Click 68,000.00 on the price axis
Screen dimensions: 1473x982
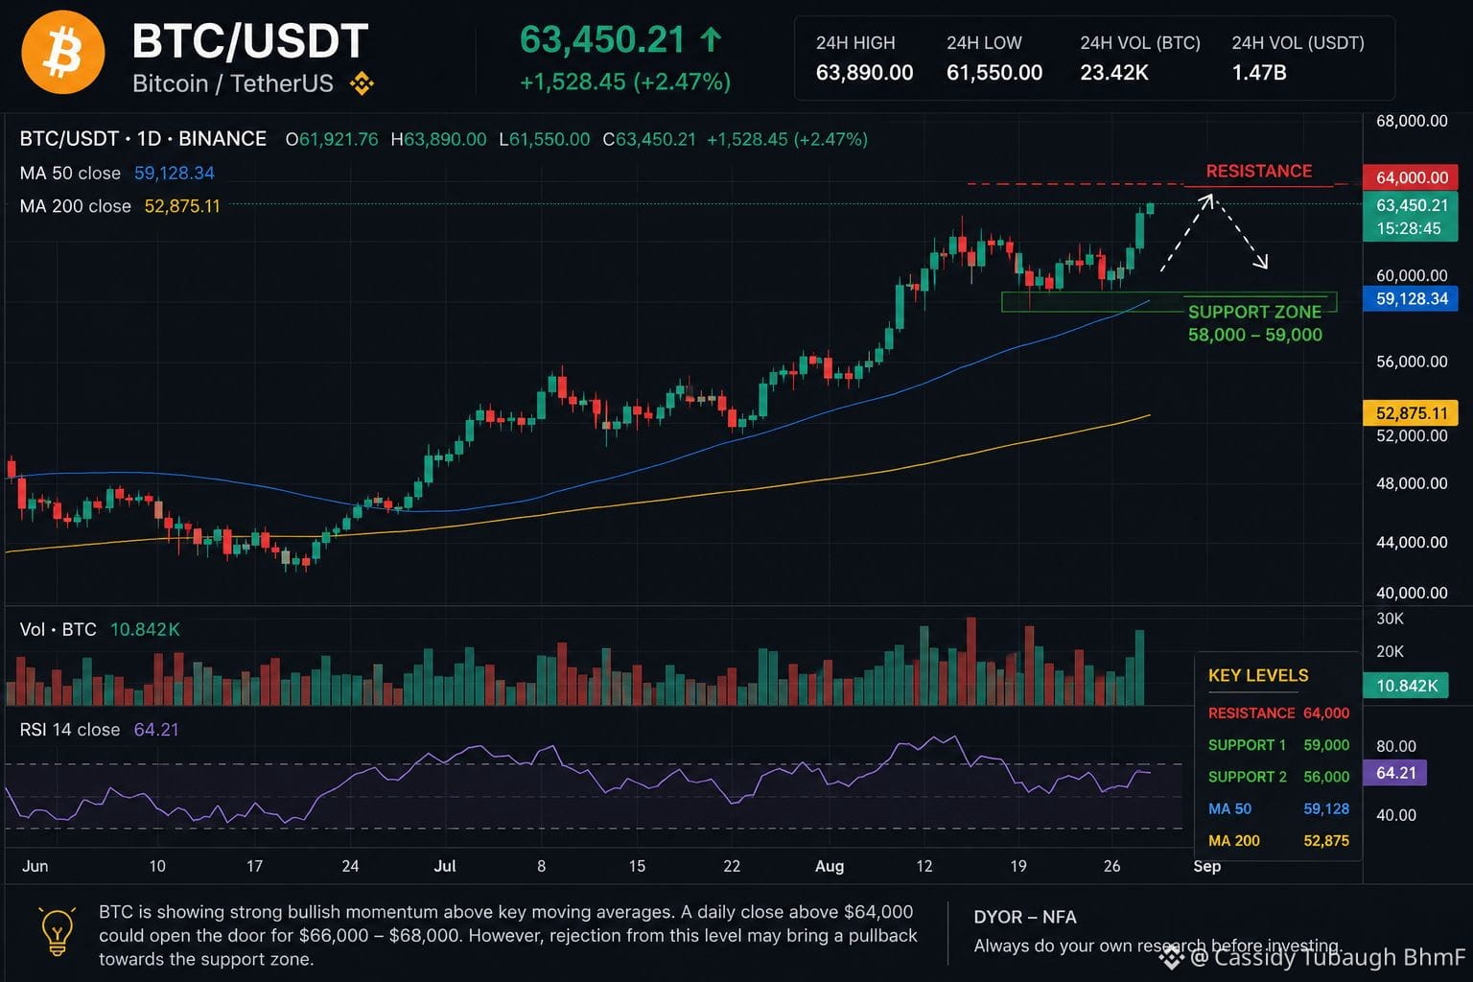coord(1412,121)
